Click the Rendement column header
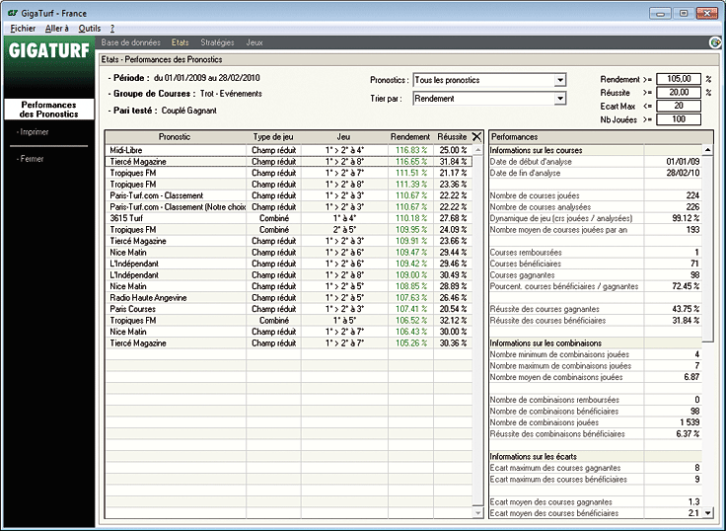Screen dimensions: 726x531 [x=410, y=136]
